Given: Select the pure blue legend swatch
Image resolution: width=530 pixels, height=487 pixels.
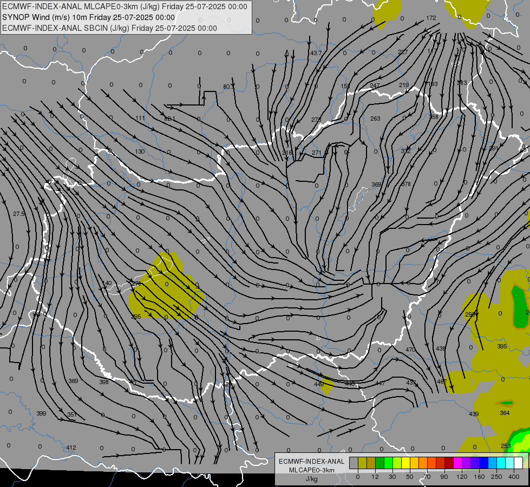Looking at the screenshot, I should (483, 463).
